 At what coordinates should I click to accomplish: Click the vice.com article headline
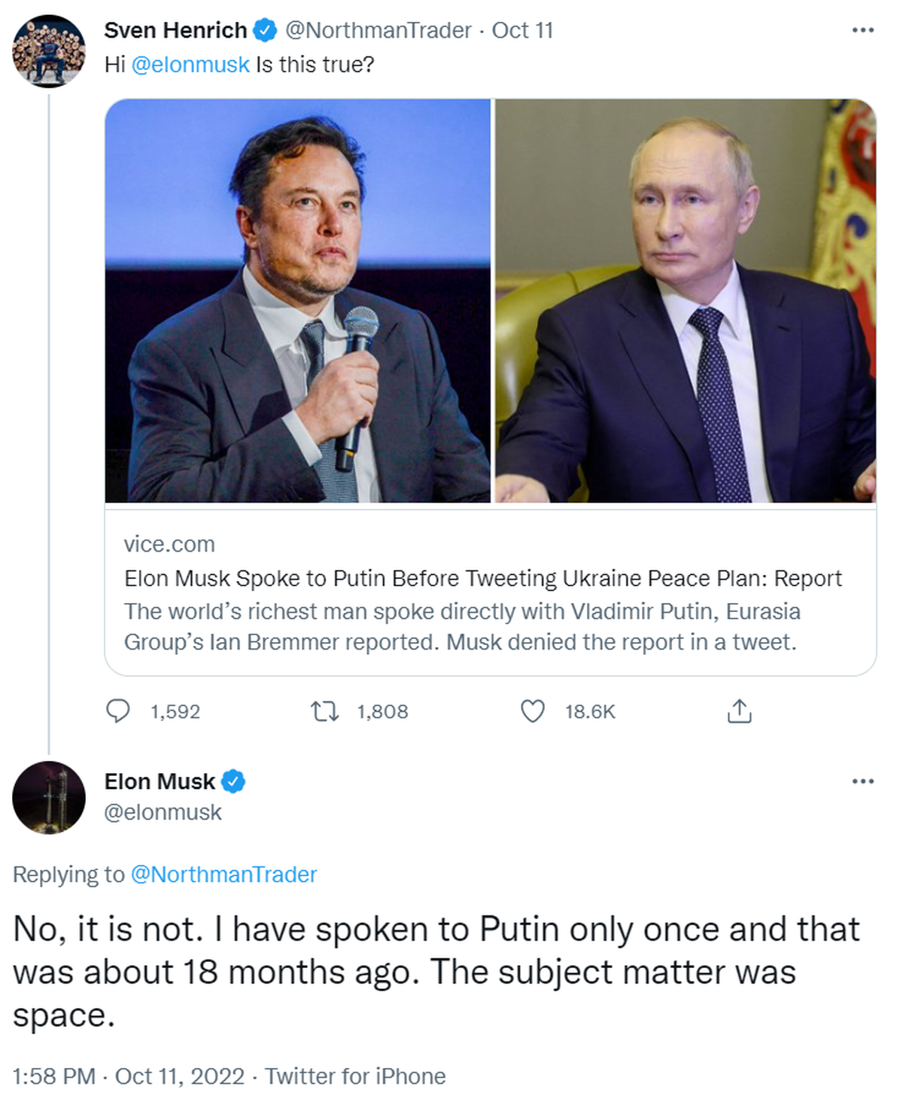[x=482, y=578]
